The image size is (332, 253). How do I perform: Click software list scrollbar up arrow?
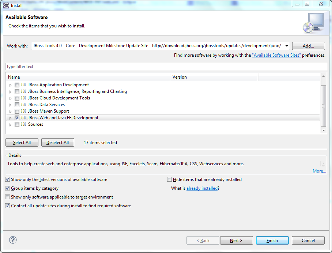(x=323, y=76)
